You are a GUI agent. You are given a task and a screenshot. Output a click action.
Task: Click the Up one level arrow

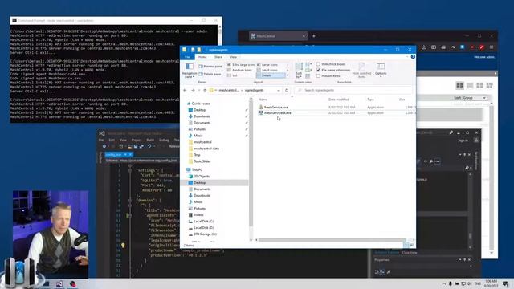click(x=205, y=90)
